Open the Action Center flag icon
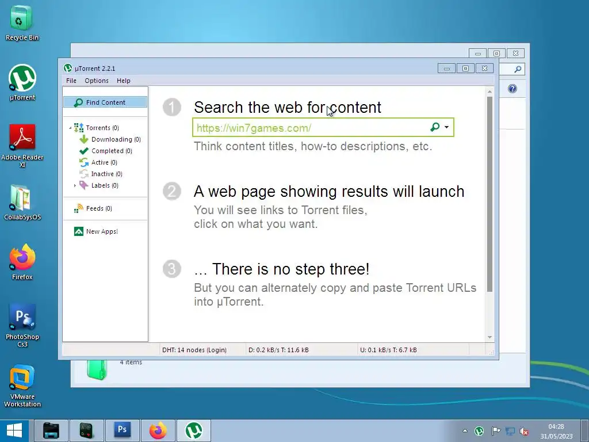The width and height of the screenshot is (589, 442). (496, 431)
